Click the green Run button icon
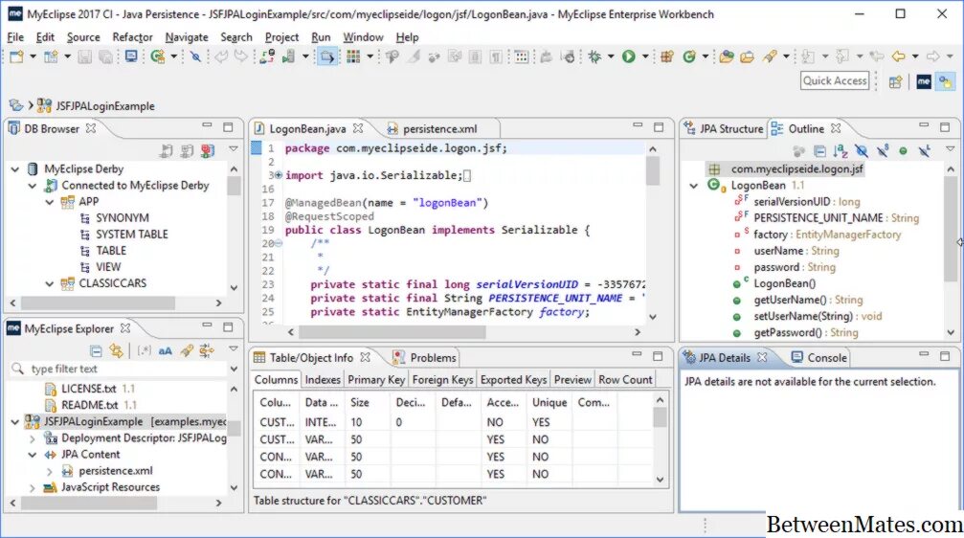 pos(628,56)
